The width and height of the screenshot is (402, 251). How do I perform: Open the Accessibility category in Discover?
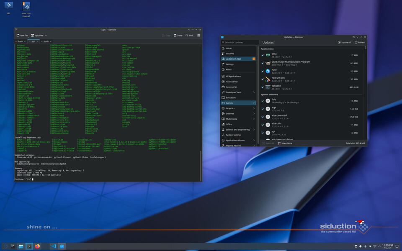tap(238, 82)
